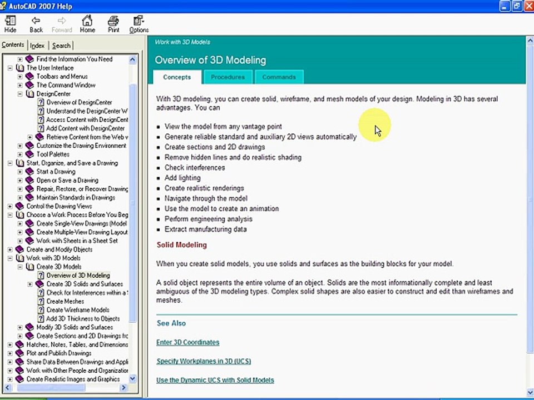Select Check for Interferences tree item
This screenshot has width=534, height=400.
[87, 293]
